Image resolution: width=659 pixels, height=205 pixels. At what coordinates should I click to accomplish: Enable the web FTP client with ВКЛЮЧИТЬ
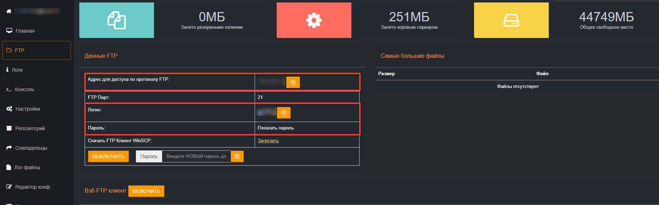pyautogui.click(x=146, y=191)
